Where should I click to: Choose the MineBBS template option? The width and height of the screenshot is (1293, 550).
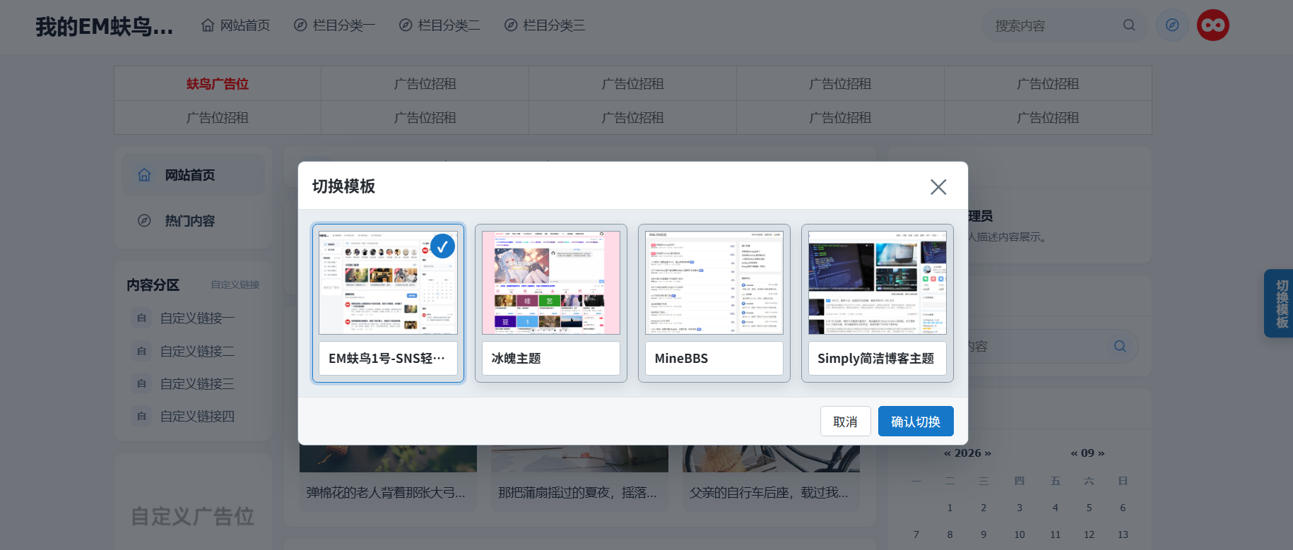714,304
